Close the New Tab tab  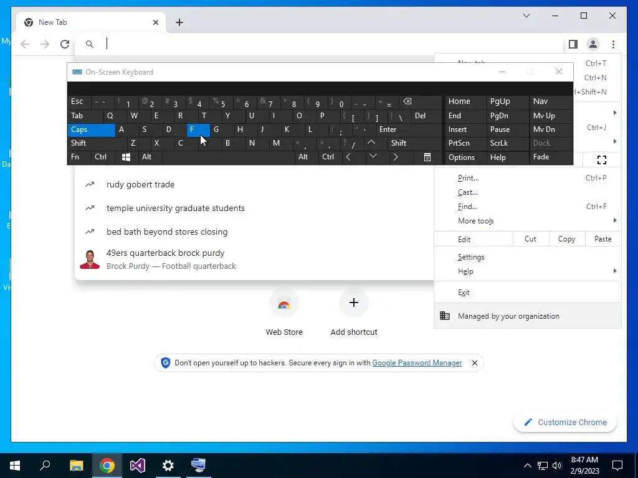(x=155, y=22)
